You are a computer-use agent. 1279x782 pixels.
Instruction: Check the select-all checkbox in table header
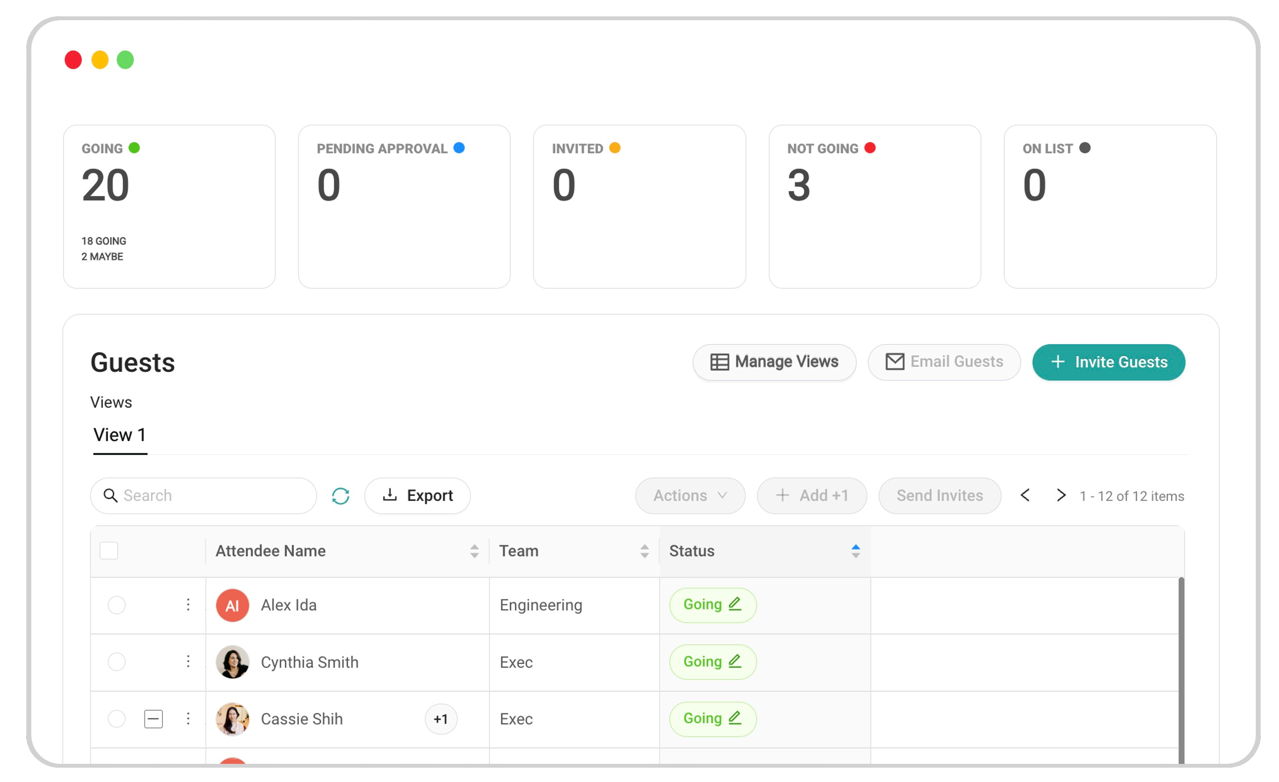pyautogui.click(x=109, y=551)
